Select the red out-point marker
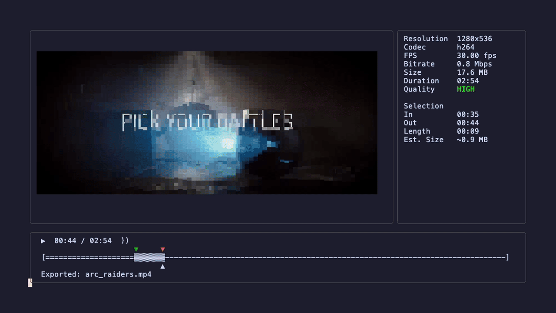Screen dimensions: 556x313 click(162, 249)
